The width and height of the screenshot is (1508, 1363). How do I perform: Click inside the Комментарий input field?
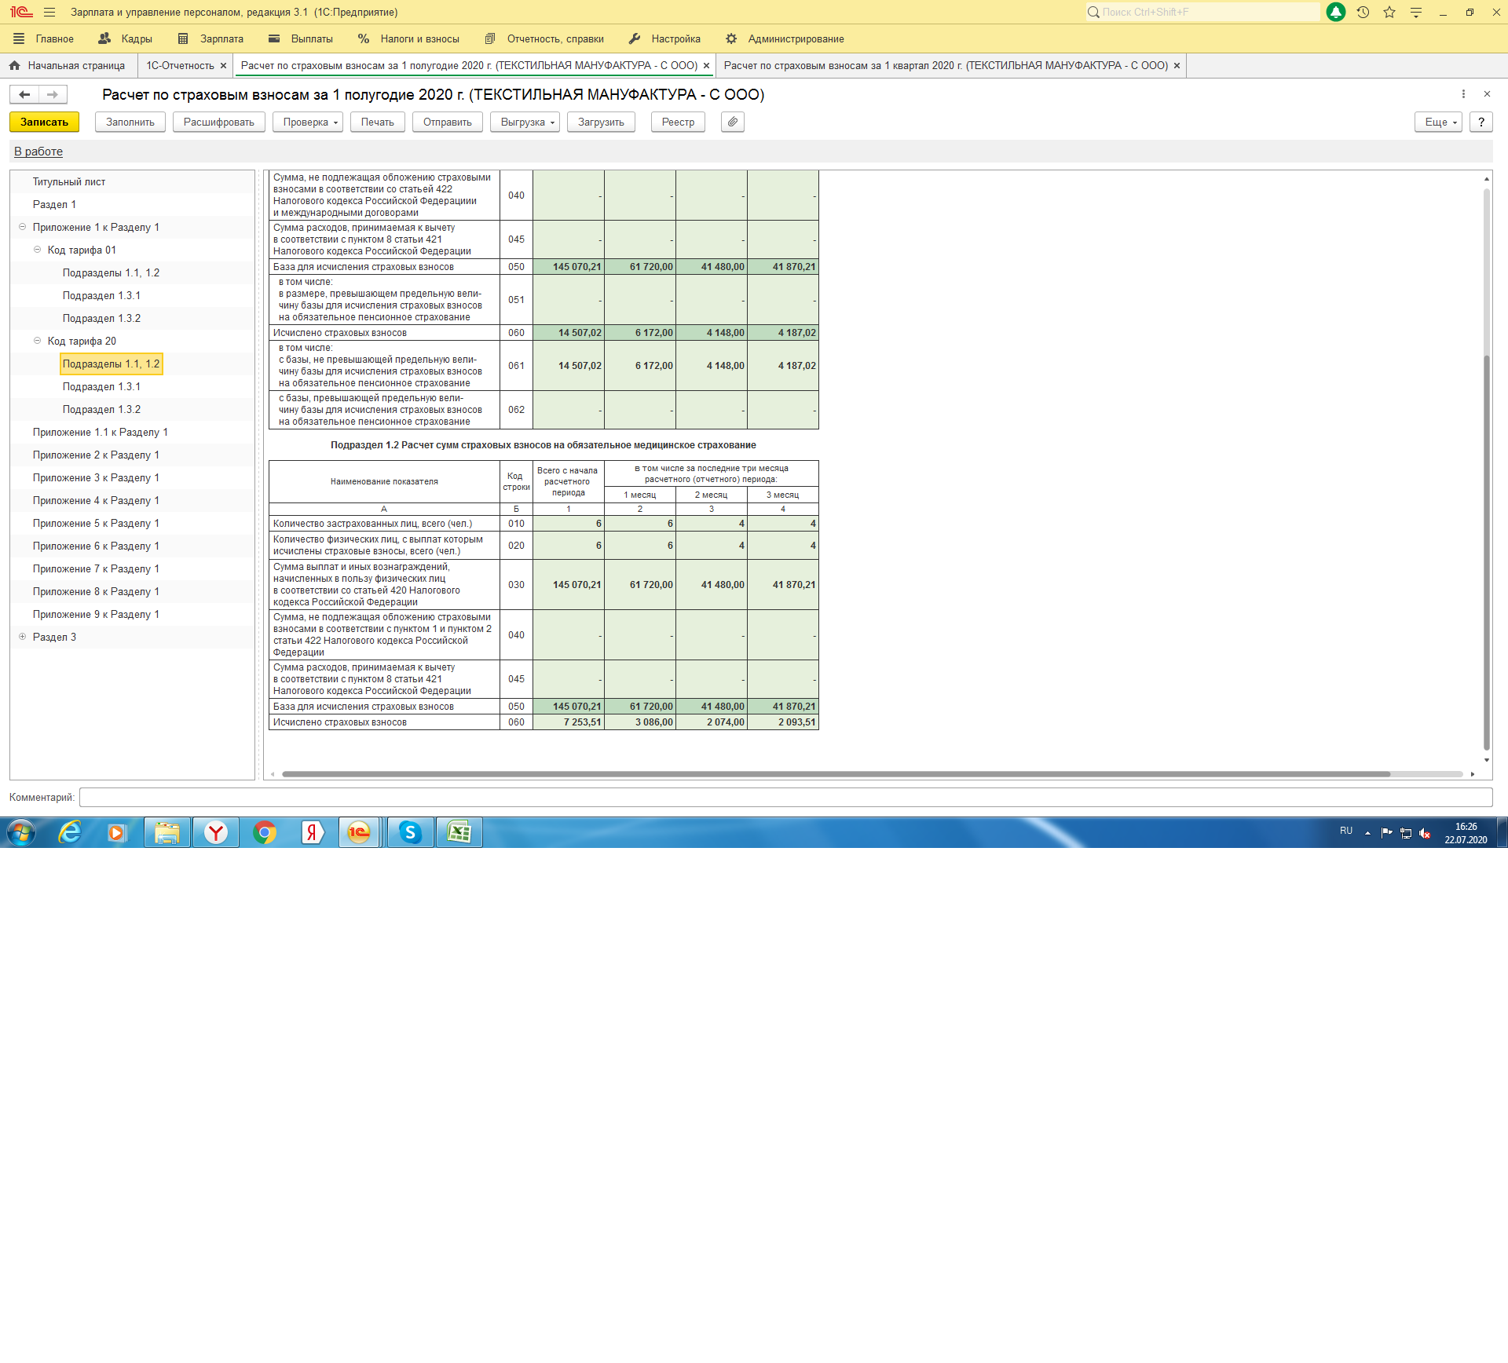pyautogui.click(x=785, y=798)
